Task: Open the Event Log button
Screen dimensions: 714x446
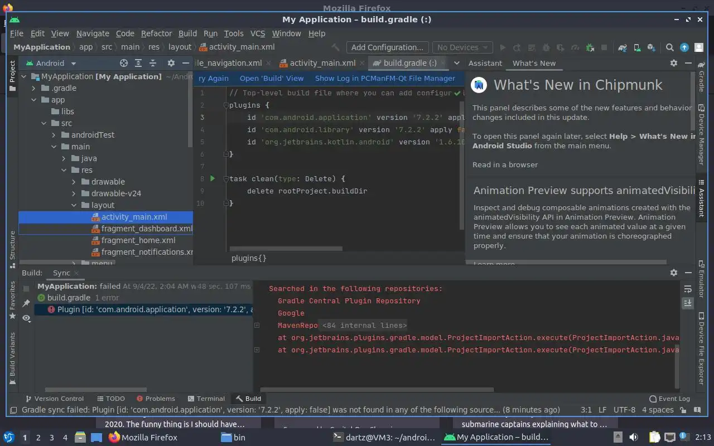Action: click(669, 399)
